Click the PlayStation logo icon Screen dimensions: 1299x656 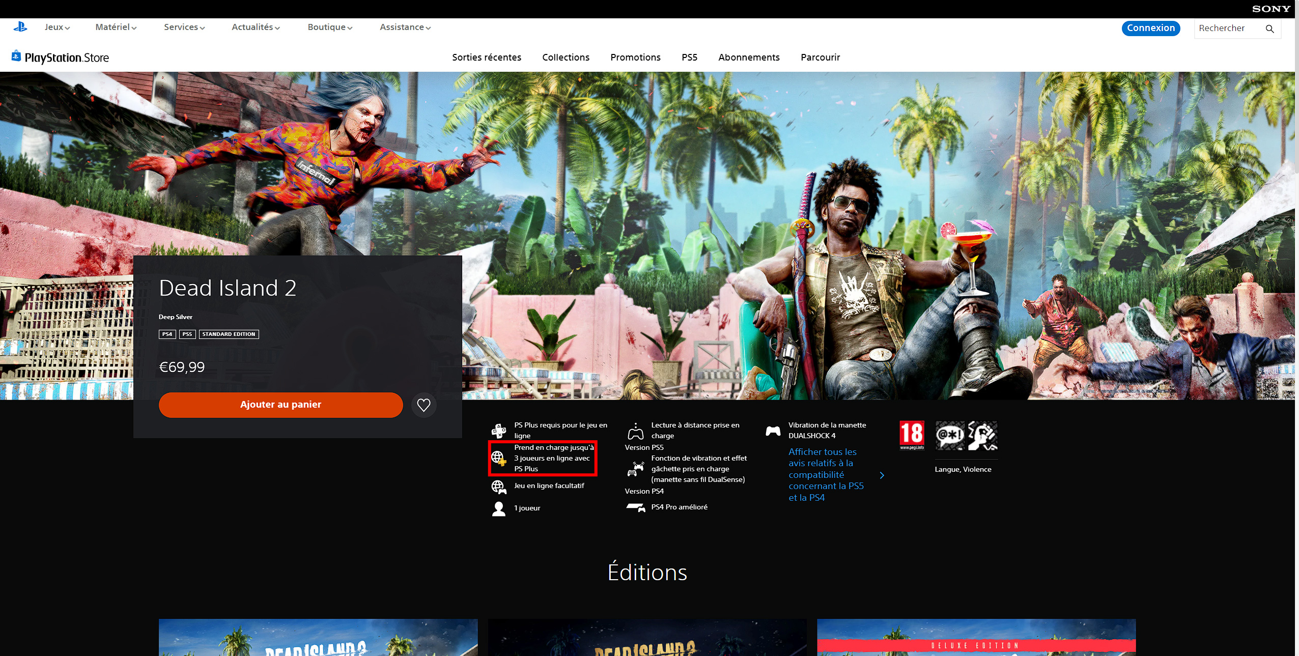point(20,27)
